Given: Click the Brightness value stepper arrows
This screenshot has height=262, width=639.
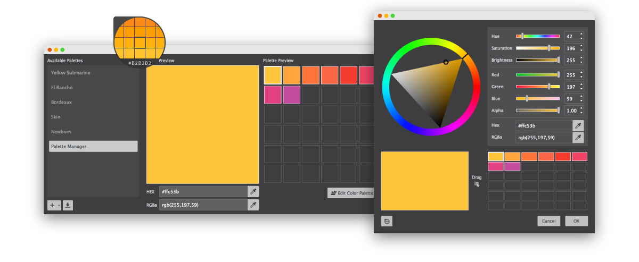Looking at the screenshot, I should tap(581, 60).
